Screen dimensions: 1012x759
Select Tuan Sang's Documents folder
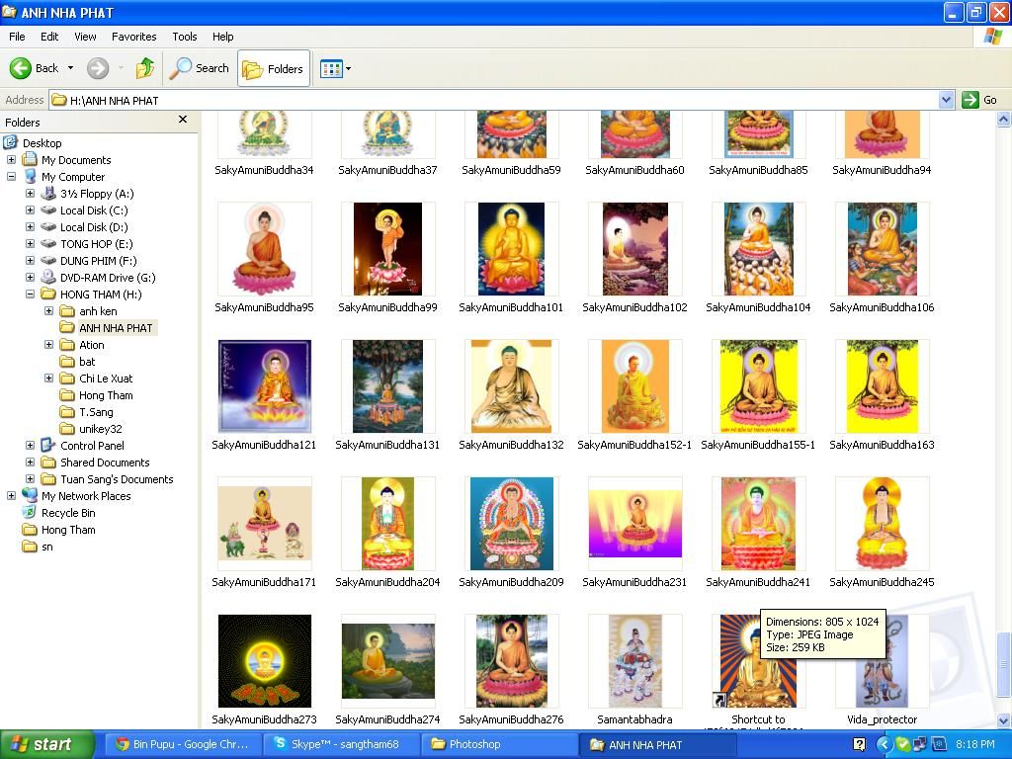[x=117, y=479]
